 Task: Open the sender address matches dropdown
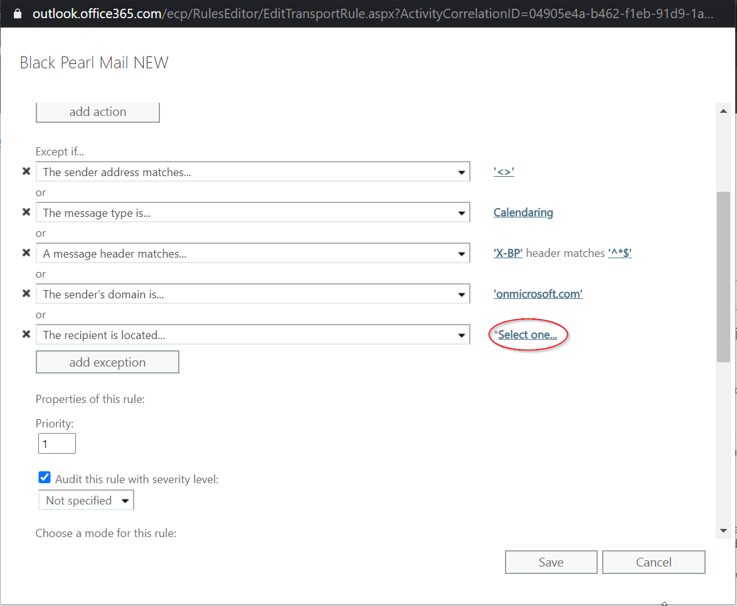tap(253, 172)
